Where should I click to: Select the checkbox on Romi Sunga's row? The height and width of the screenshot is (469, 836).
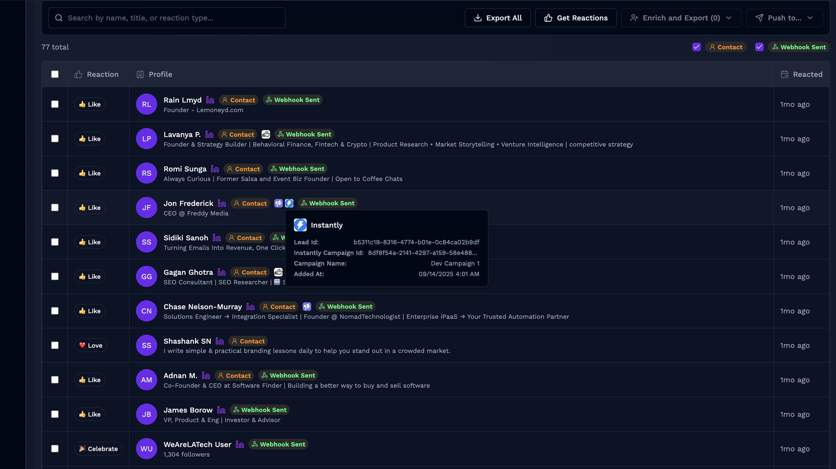55,173
